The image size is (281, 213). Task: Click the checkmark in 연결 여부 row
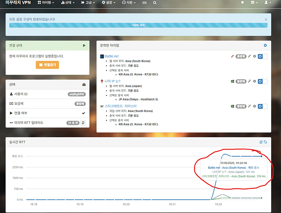pyautogui.click(x=83, y=113)
